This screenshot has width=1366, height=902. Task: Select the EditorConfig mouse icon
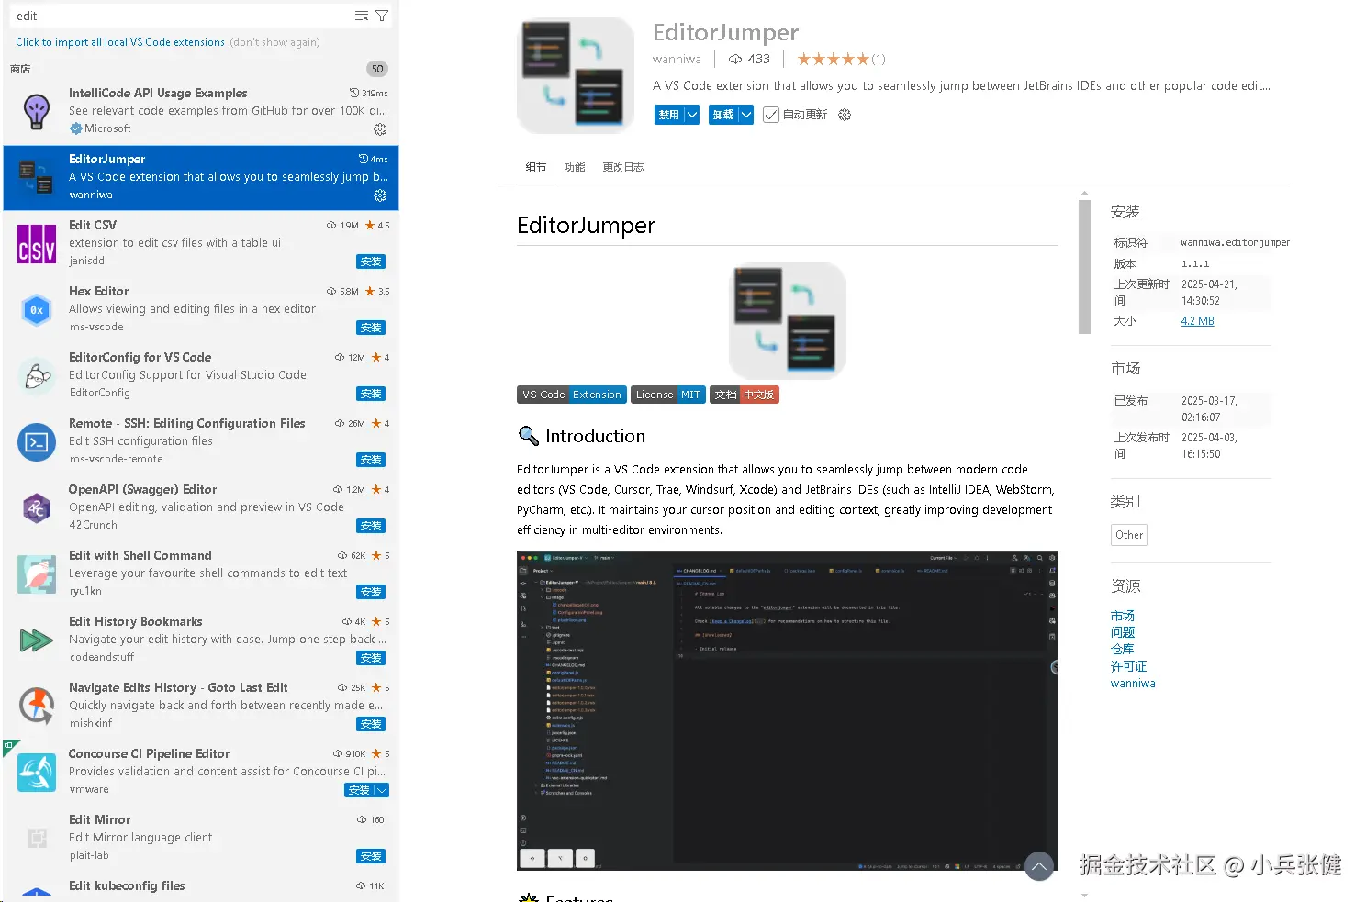(37, 376)
